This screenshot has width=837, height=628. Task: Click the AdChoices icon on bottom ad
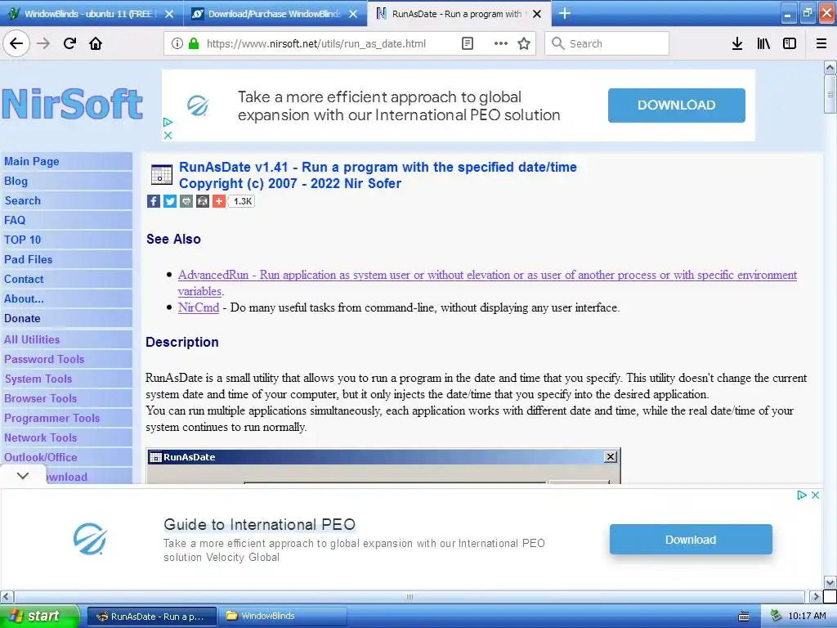click(802, 495)
